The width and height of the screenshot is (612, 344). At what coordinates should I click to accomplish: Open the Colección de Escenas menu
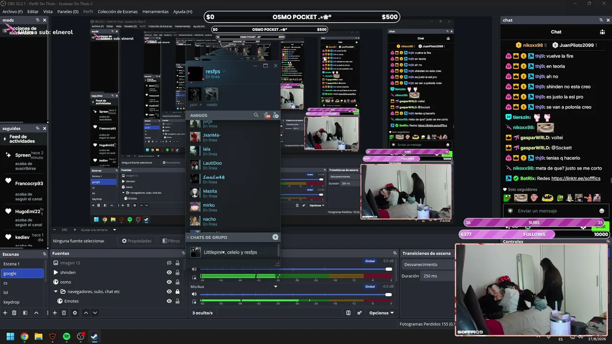(x=118, y=11)
